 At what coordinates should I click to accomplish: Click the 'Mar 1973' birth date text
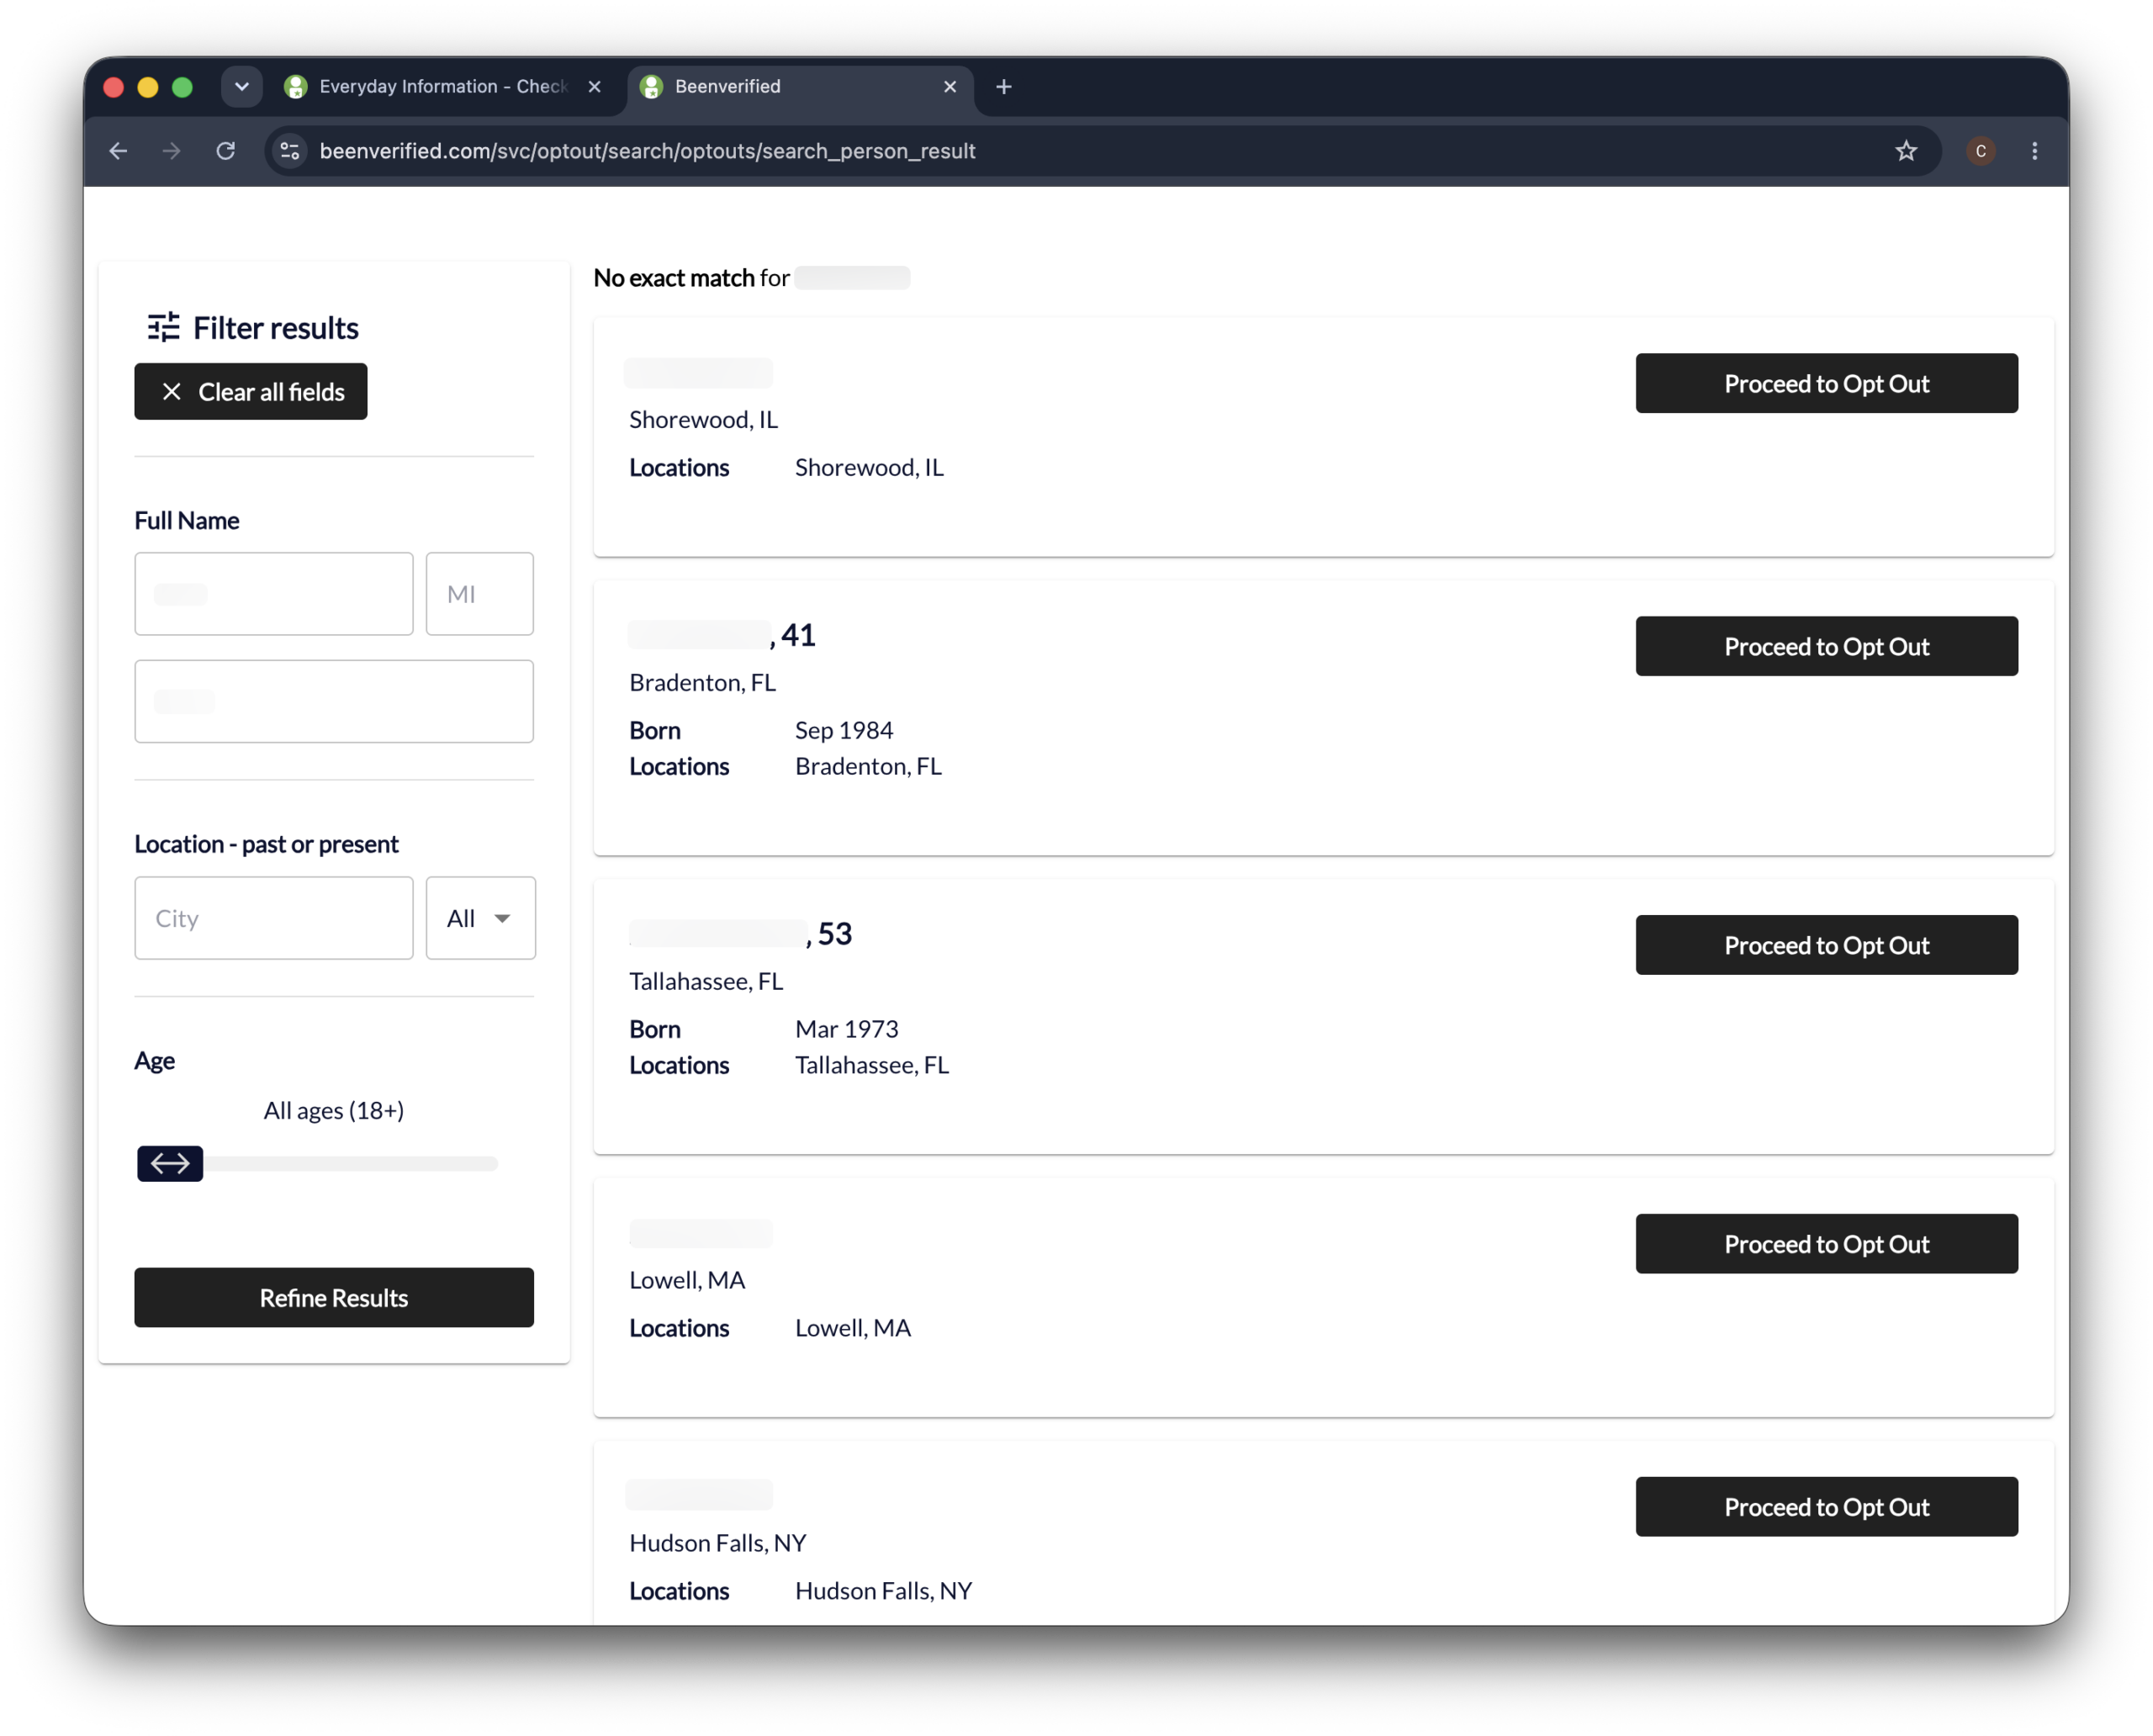847,1029
